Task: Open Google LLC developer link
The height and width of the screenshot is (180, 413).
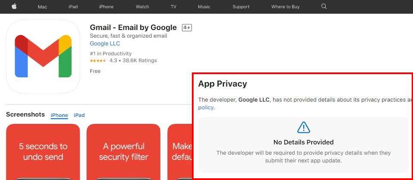Action: pyautogui.click(x=105, y=44)
